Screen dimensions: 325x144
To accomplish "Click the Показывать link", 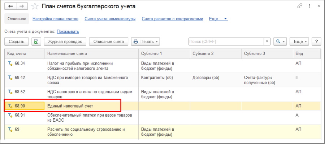I will pos(68,32).
